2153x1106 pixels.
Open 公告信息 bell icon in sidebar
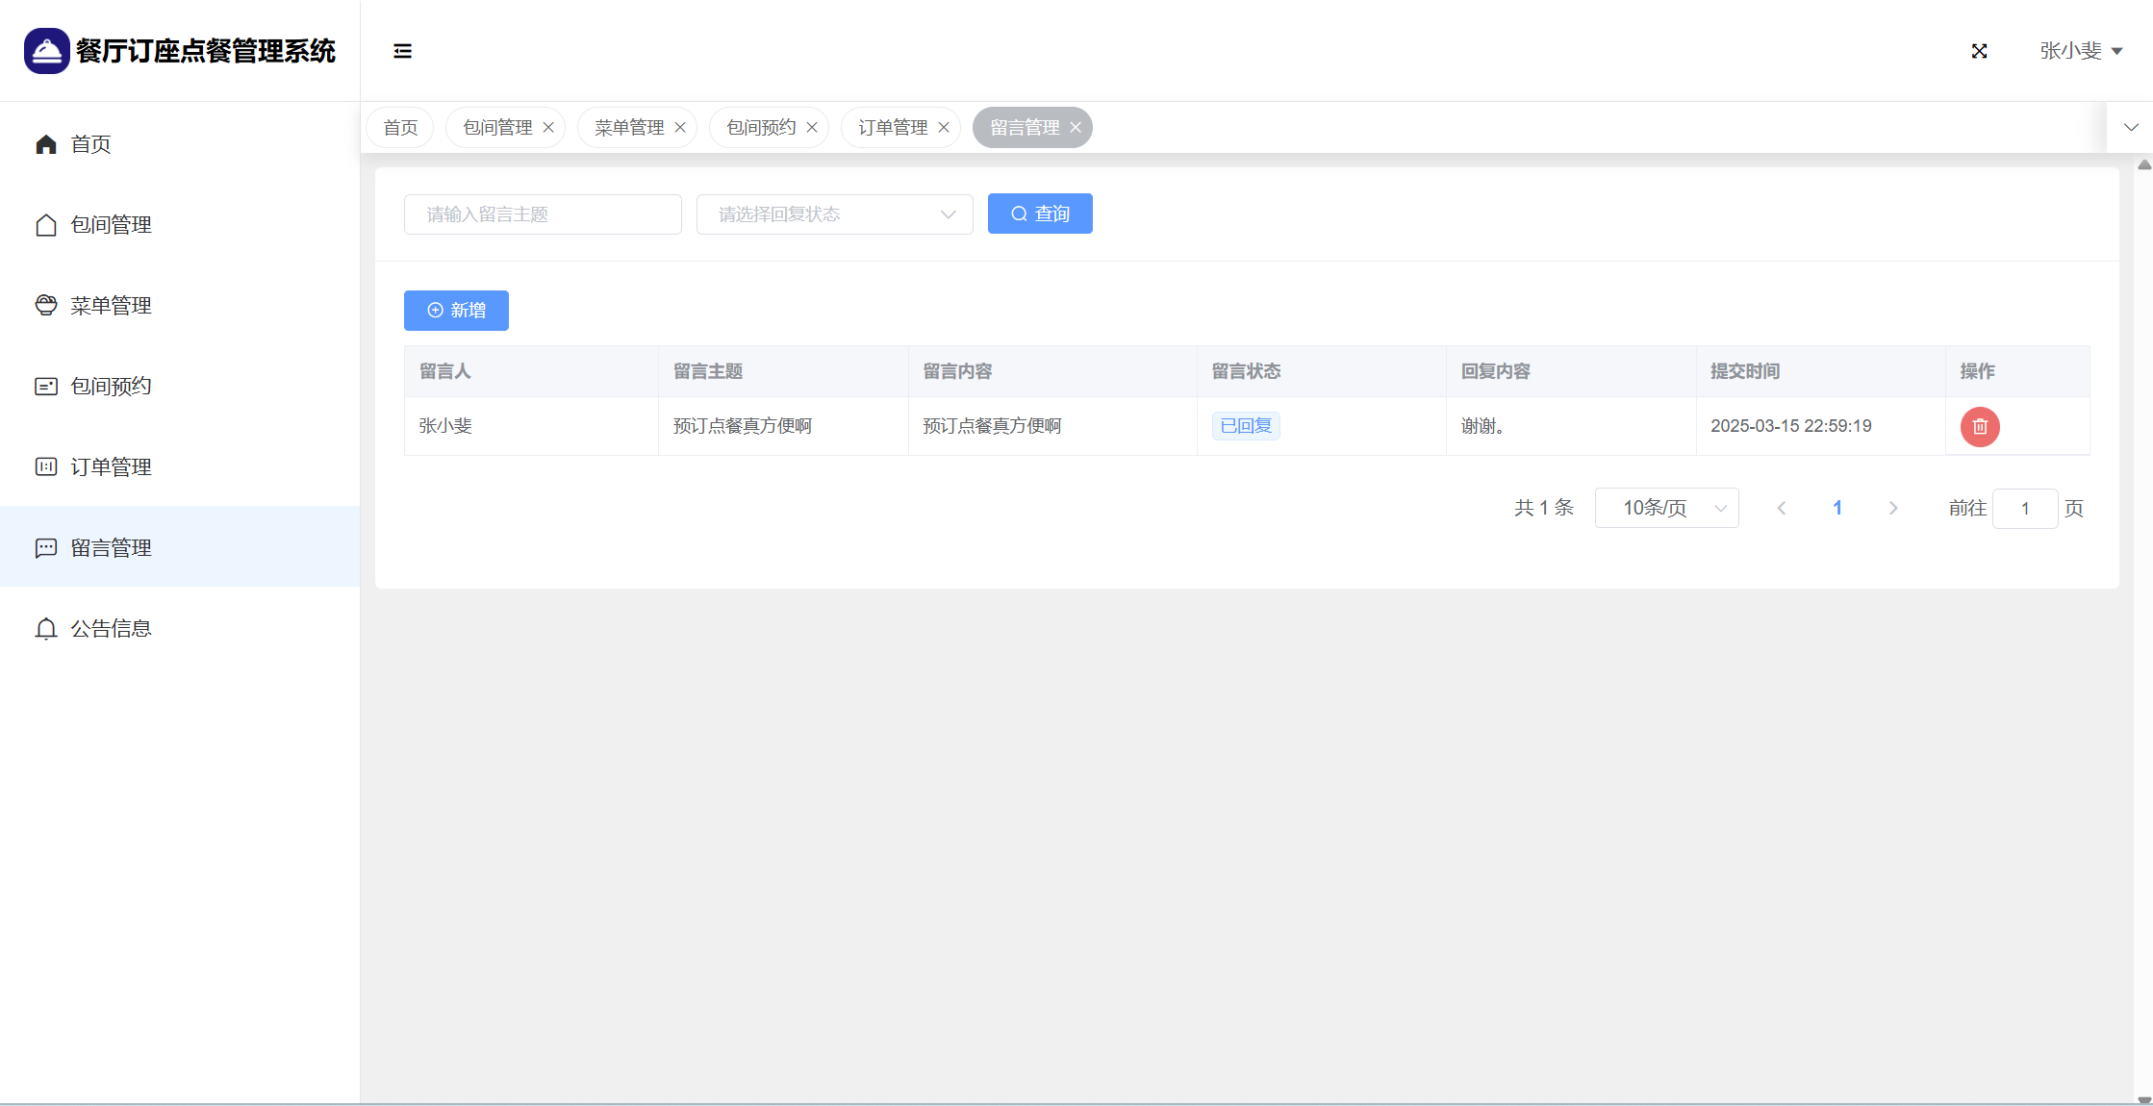46,629
